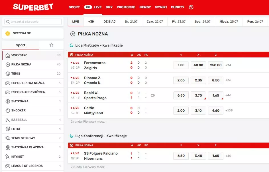269x172 pixels.
Task: Select the Czw. 22.07 date tab
Action: point(155,22)
